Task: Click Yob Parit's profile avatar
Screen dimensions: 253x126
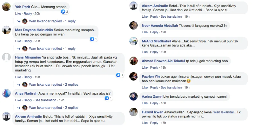Action: [6, 6]
